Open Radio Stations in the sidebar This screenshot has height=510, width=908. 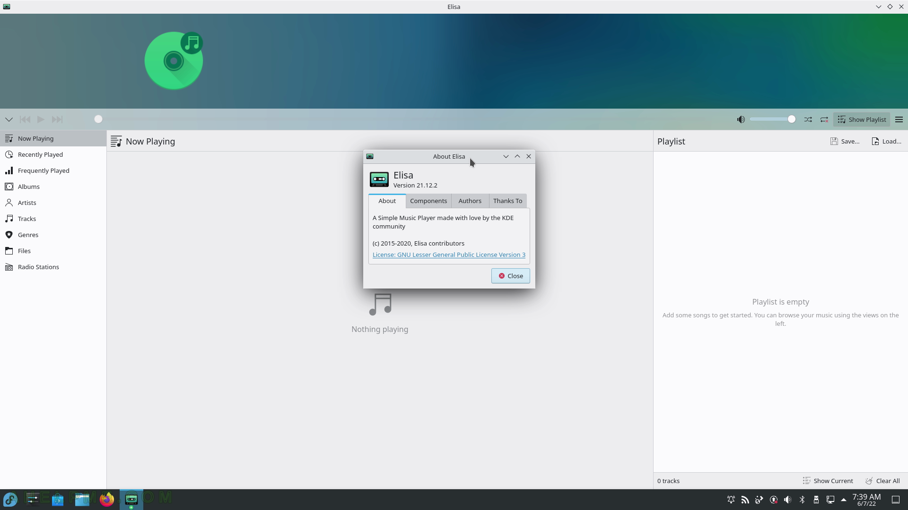coord(53,267)
